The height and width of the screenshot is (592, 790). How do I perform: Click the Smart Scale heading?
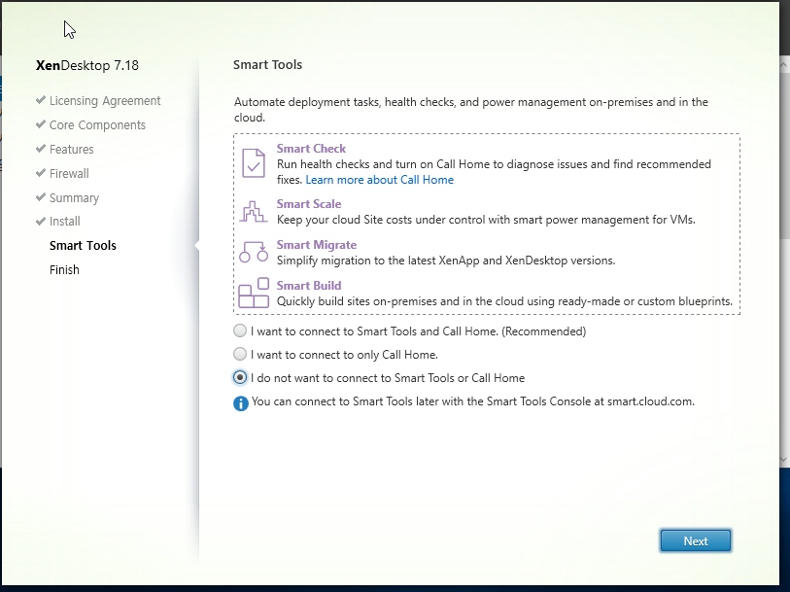[x=309, y=204]
